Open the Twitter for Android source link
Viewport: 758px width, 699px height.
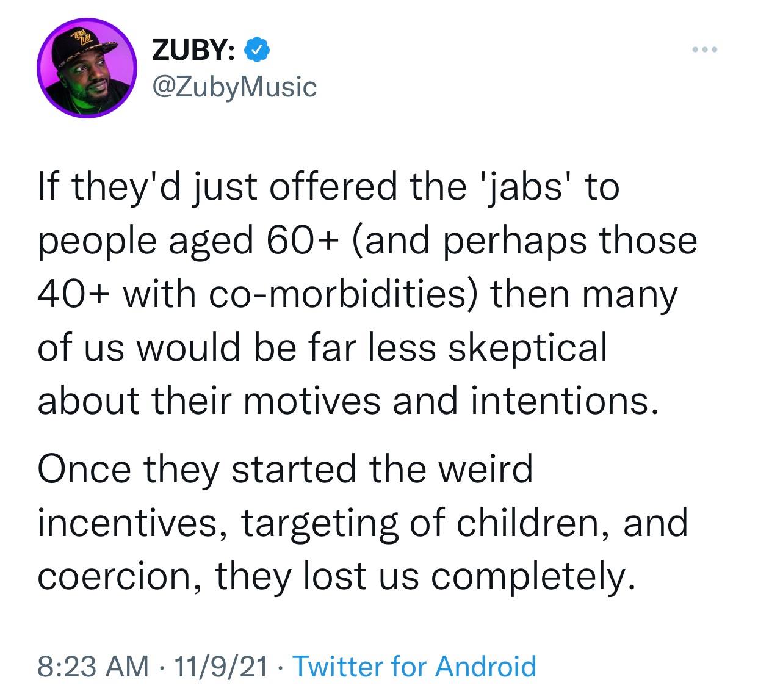[415, 666]
